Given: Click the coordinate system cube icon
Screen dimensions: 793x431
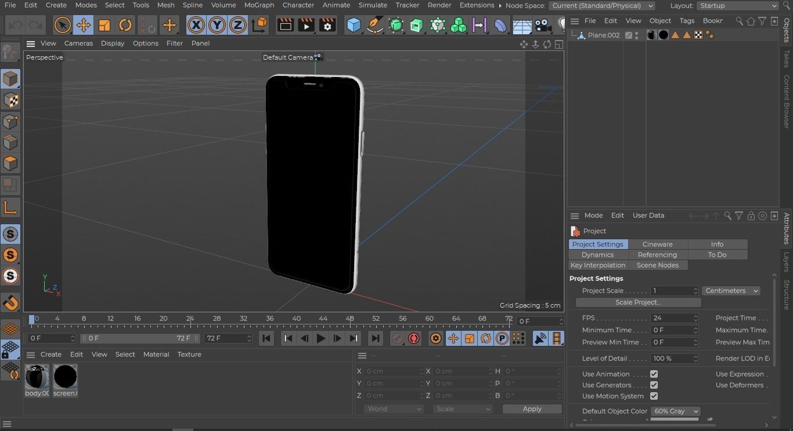Looking at the screenshot, I should tap(260, 25).
